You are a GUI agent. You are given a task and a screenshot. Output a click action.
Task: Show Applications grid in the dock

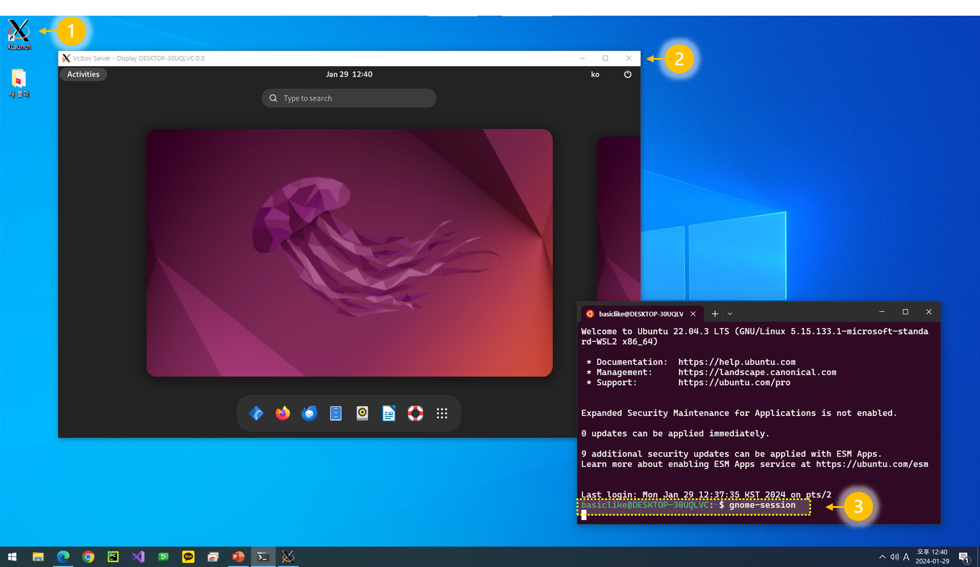[x=442, y=413]
